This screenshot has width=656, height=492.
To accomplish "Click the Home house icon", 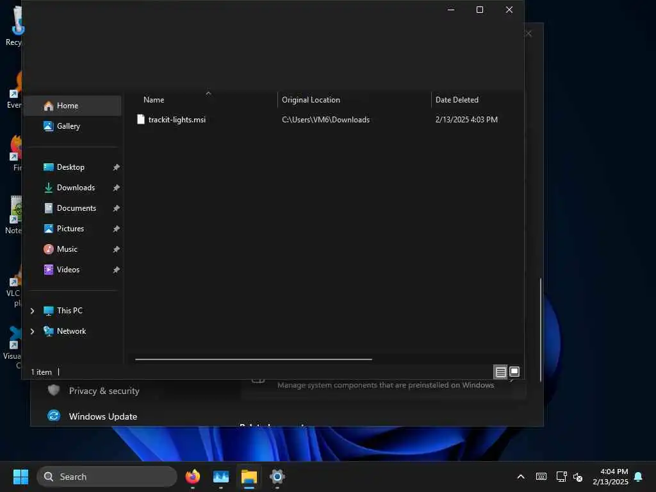I will click(x=49, y=106).
